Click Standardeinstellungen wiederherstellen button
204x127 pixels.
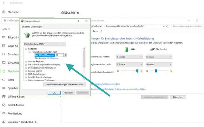point(64,85)
